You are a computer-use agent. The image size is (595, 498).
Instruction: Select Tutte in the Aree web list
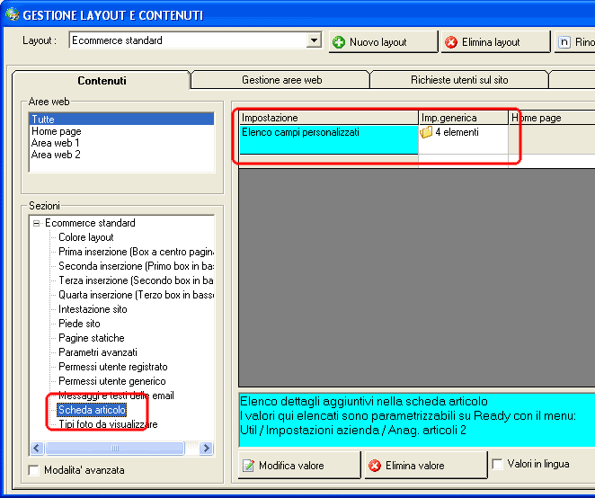pyautogui.click(x=121, y=120)
